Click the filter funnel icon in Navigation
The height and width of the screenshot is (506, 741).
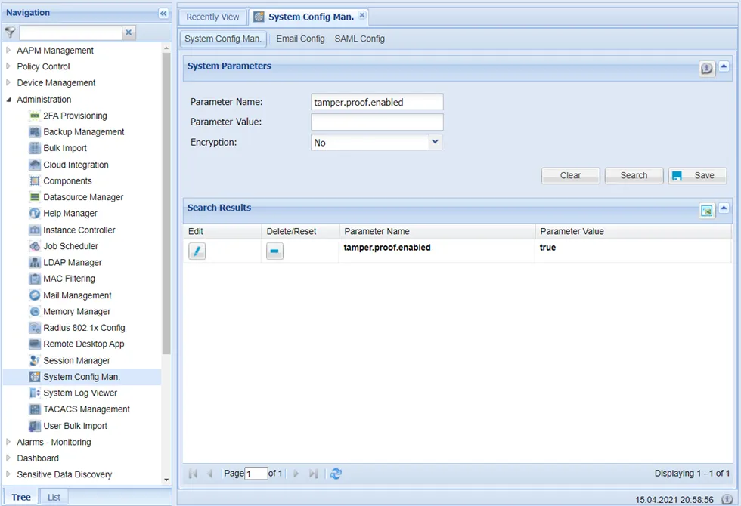10,32
